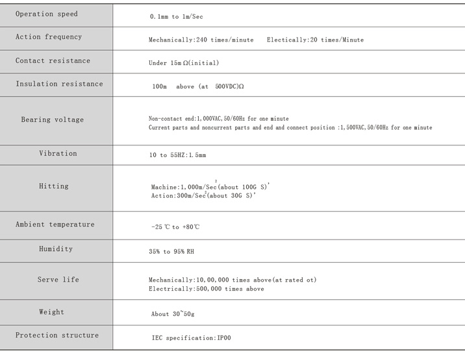Select the Ambient temperature label
This screenshot has width=465, height=355.
tap(55, 224)
